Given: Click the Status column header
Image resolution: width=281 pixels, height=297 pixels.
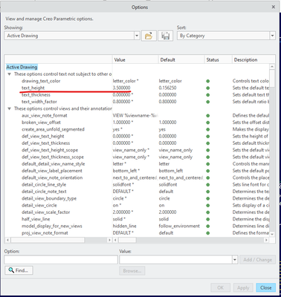Looking at the screenshot, I should click(218, 59).
